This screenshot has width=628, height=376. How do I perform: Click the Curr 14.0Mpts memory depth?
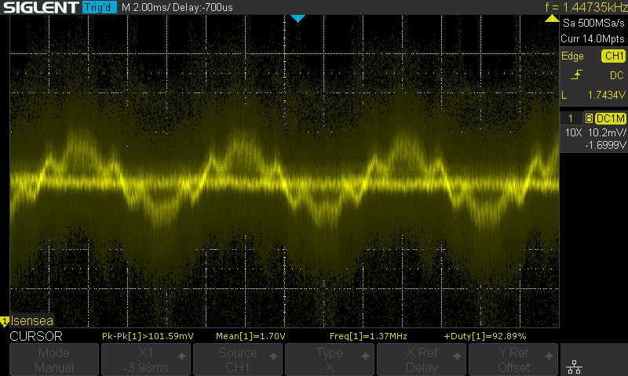(593, 38)
